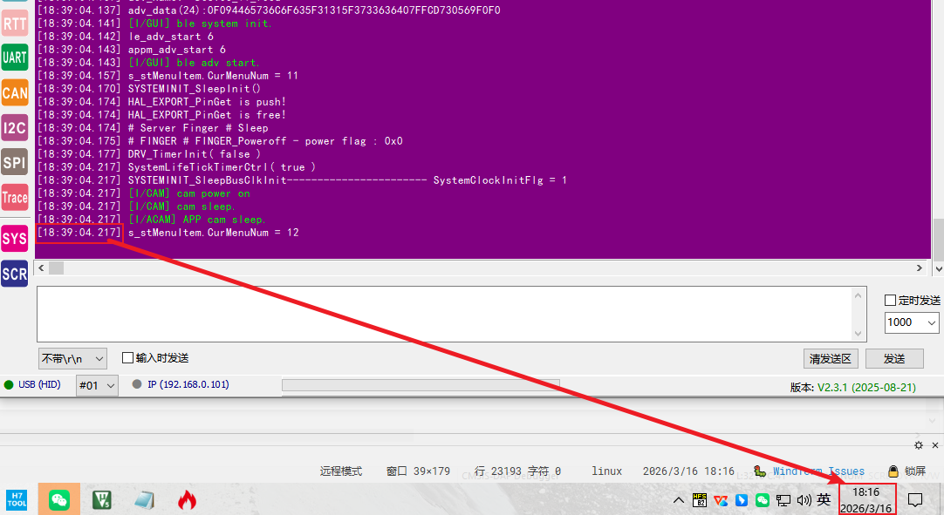The width and height of the screenshot is (944, 515).
Task: Click the 发送 send button
Action: click(894, 358)
